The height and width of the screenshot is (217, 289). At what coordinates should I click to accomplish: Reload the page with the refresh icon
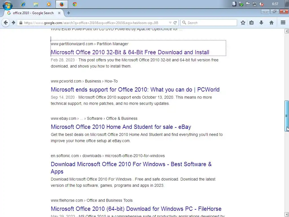(175, 23)
